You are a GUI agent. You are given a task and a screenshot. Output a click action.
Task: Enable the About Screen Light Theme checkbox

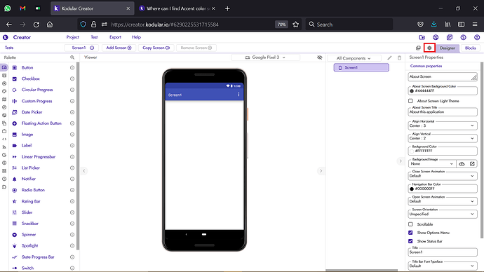tap(410, 101)
